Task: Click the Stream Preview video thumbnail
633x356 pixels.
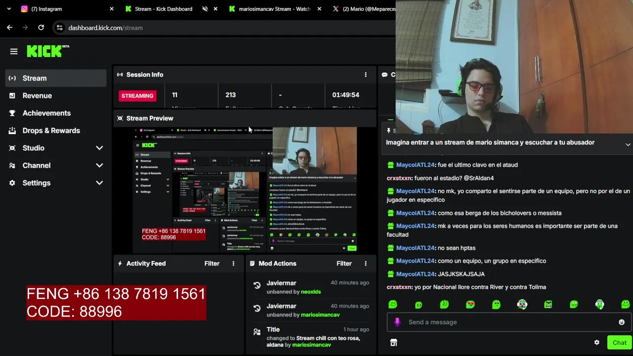Action: point(245,190)
